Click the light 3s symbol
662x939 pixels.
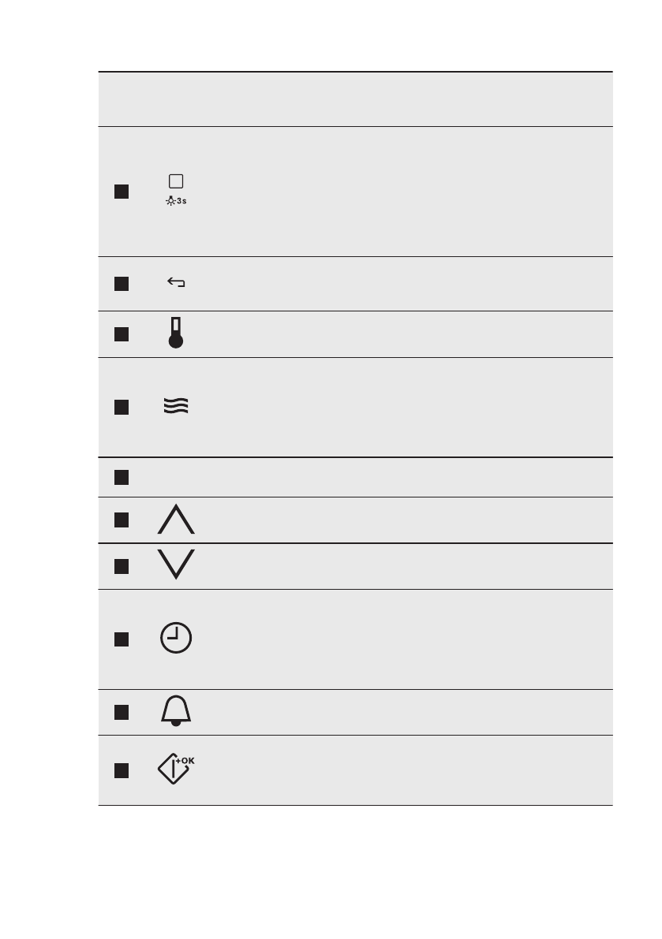pos(177,201)
